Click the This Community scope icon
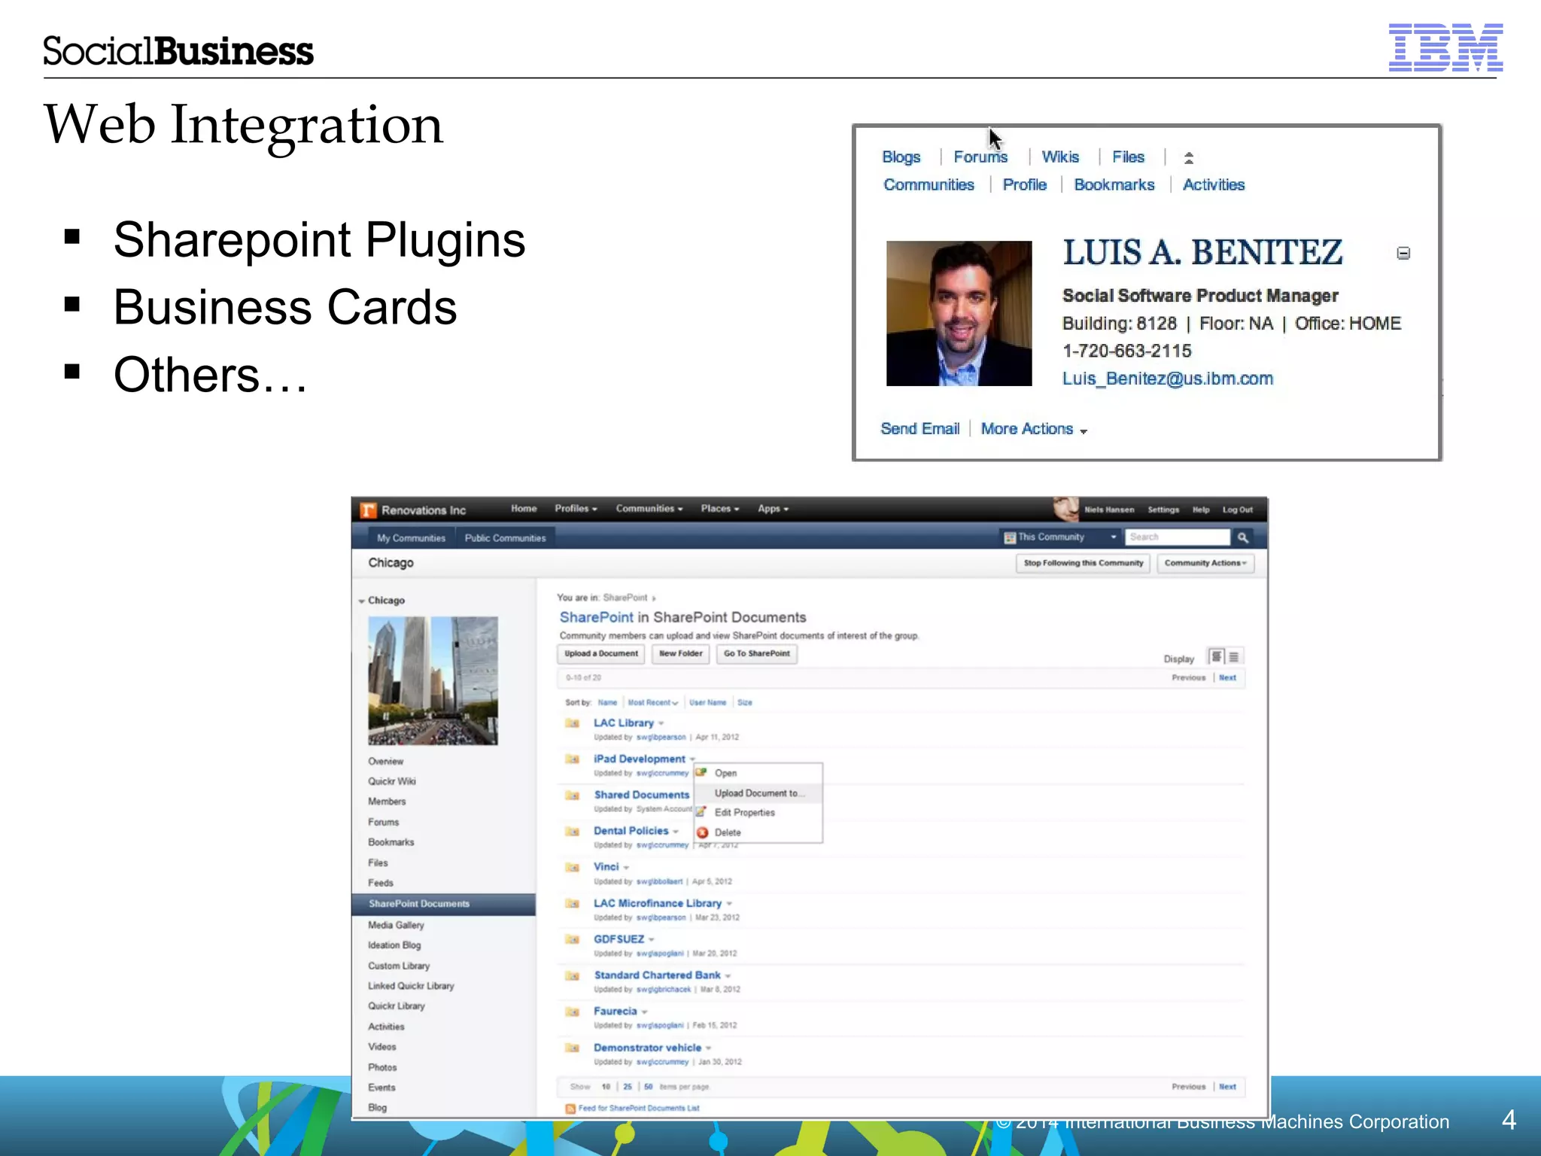Image resolution: width=1541 pixels, height=1156 pixels. click(1010, 537)
